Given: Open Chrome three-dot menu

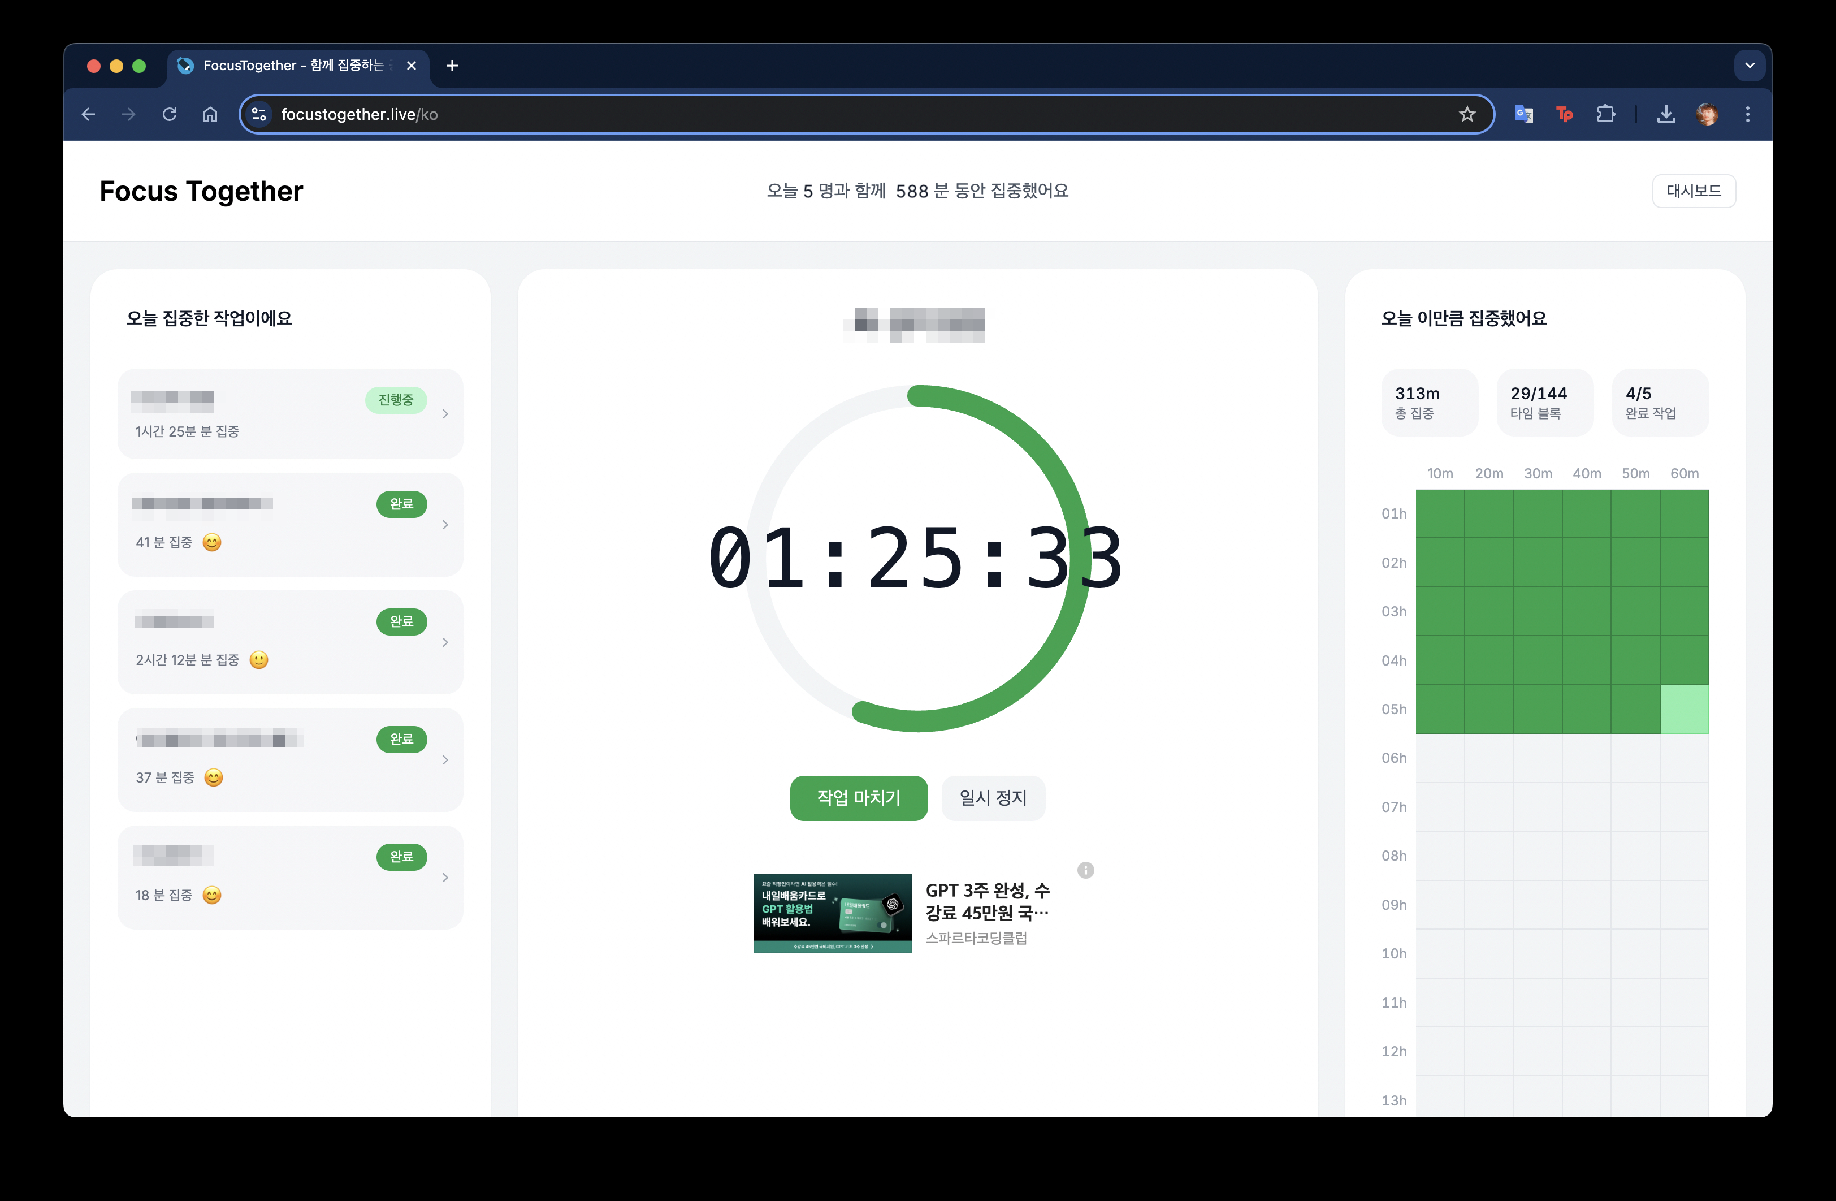Looking at the screenshot, I should 1747,114.
